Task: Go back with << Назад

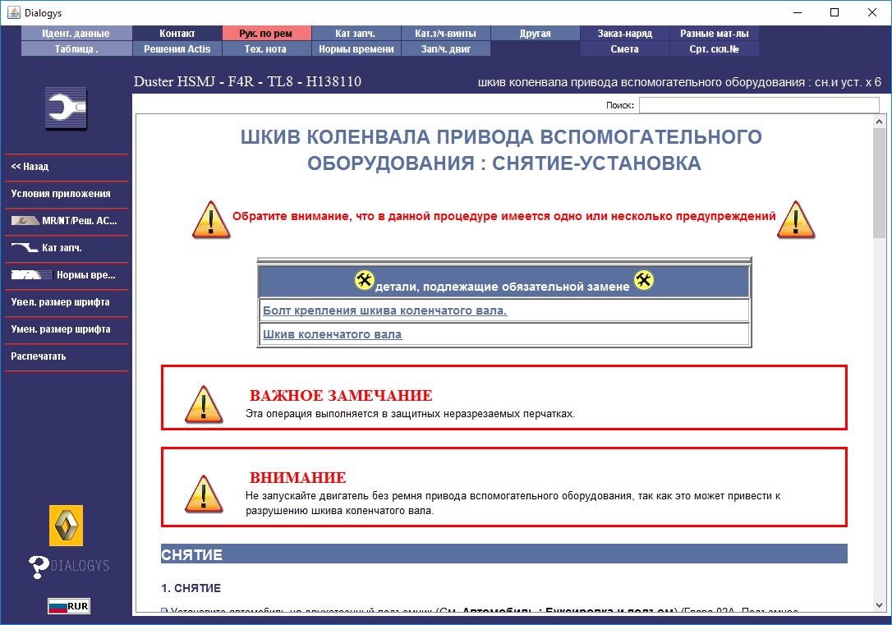Action: pyautogui.click(x=67, y=167)
